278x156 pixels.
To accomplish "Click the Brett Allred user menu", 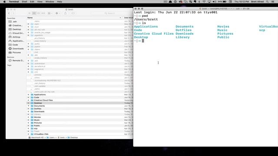I will (257, 2).
